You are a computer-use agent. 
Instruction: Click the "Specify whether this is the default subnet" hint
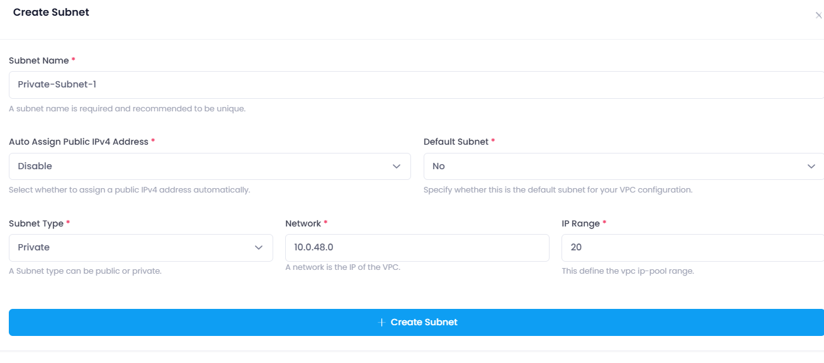coord(558,189)
